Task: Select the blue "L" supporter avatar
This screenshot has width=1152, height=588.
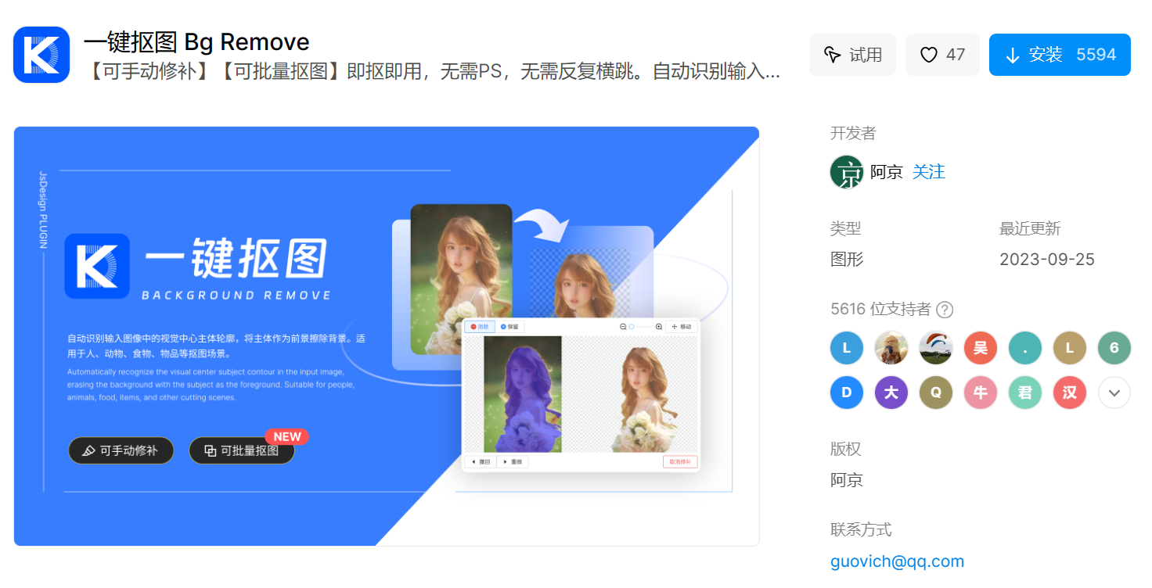Action: click(x=846, y=348)
